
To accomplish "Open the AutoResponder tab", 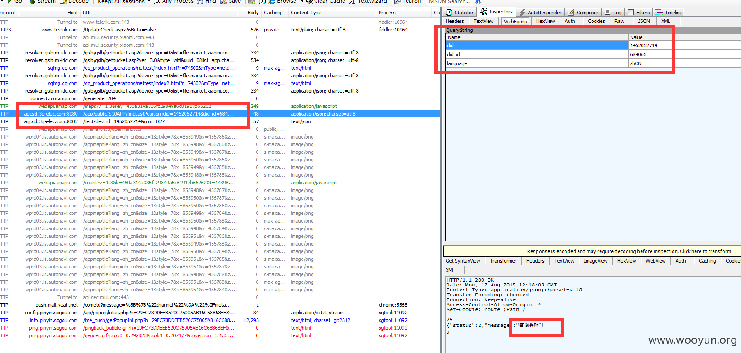I will click(x=540, y=13).
